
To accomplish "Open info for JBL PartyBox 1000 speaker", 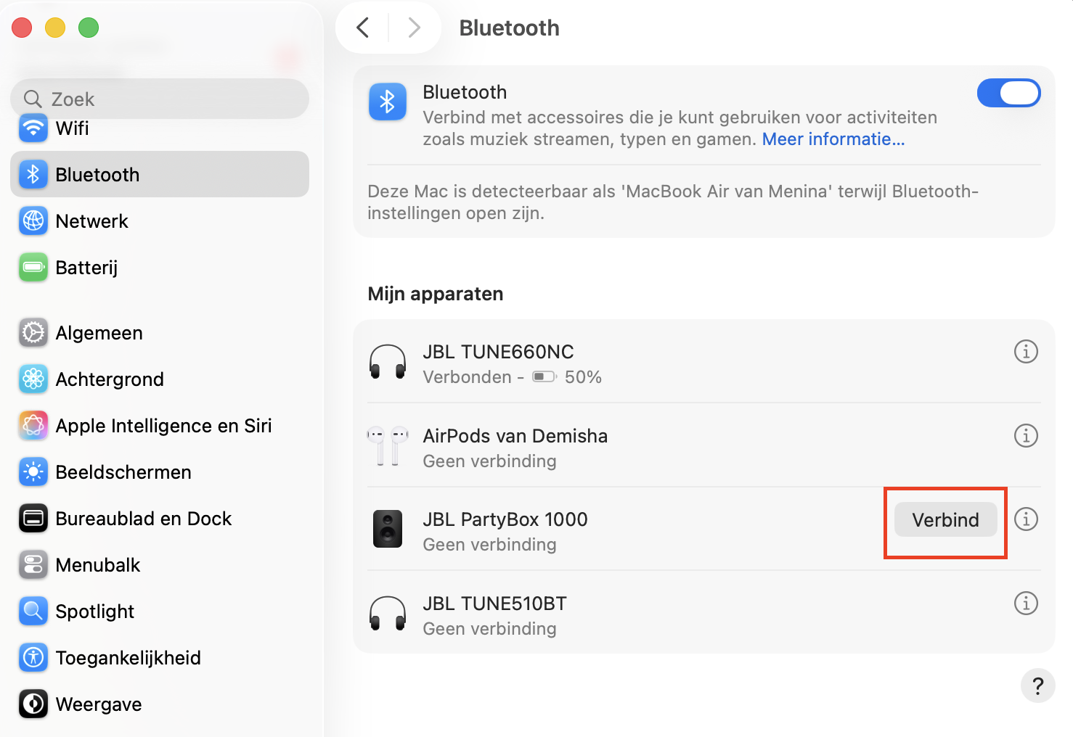I will (x=1026, y=519).
